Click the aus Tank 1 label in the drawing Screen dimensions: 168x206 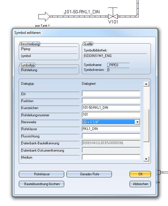coord(42,26)
